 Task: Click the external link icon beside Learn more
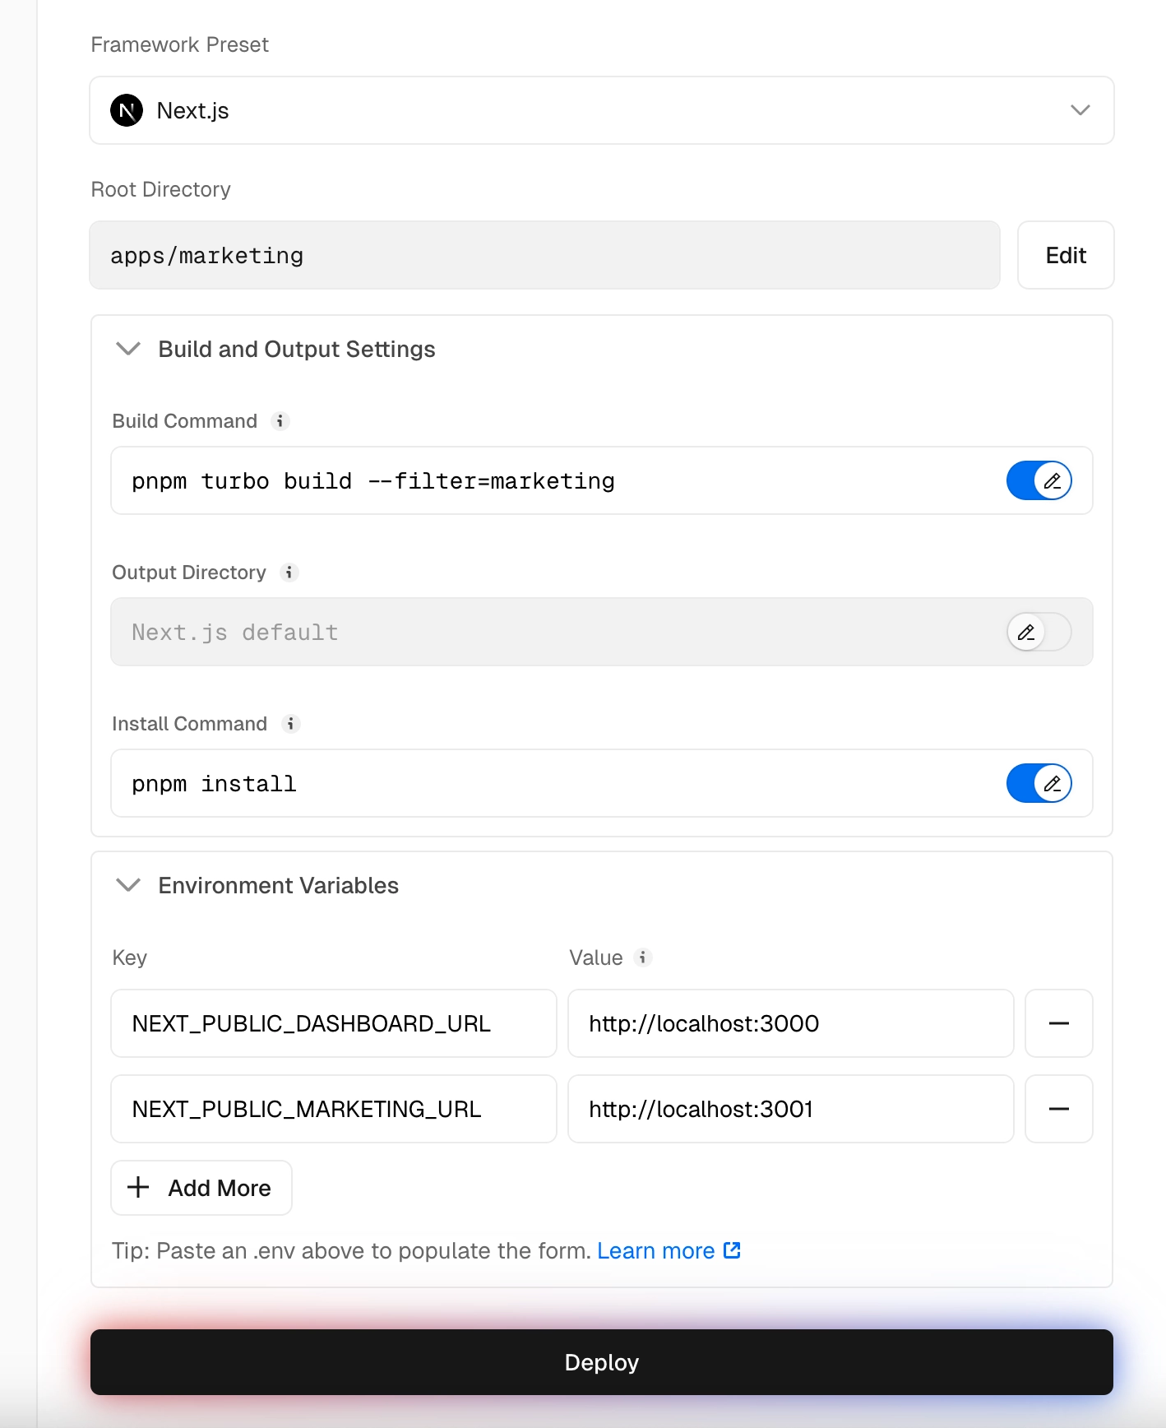click(x=732, y=1250)
